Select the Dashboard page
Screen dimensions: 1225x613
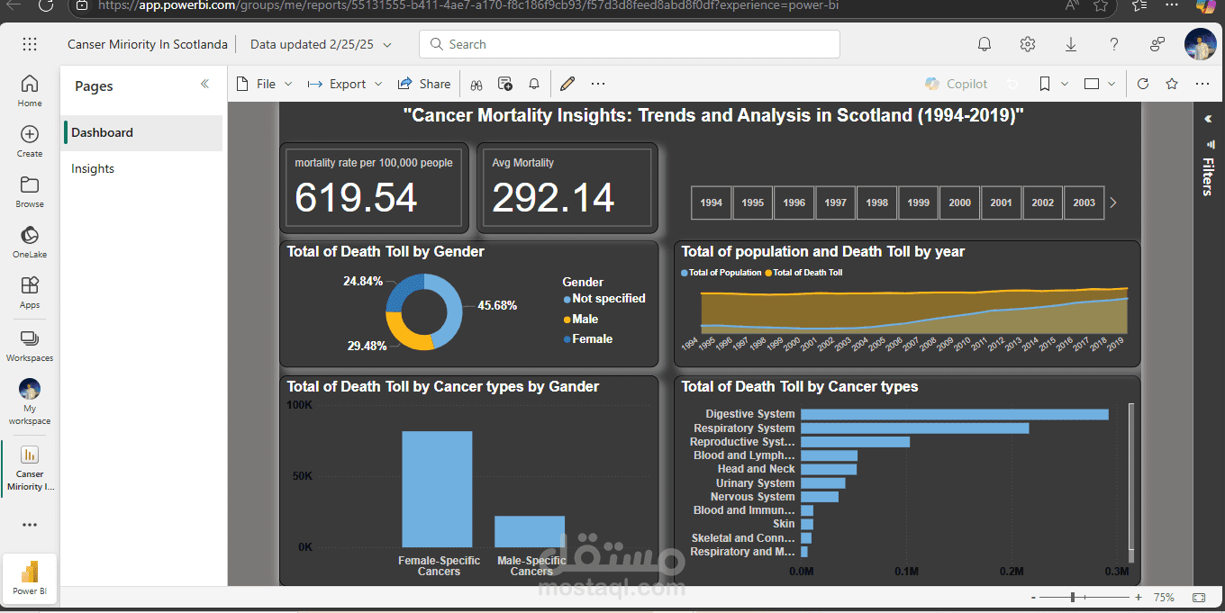(x=102, y=132)
